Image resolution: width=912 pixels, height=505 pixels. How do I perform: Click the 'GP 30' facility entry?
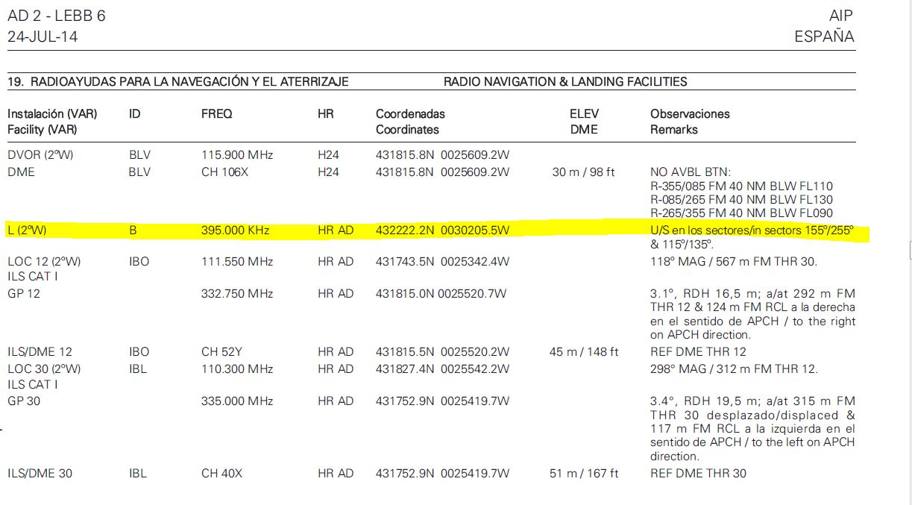(24, 401)
